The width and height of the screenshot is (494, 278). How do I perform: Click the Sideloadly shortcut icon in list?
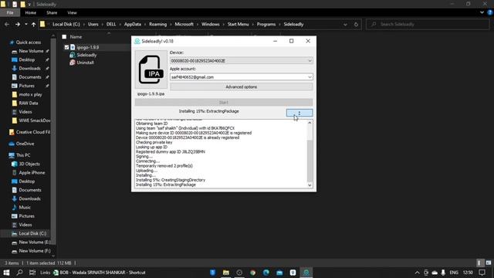click(73, 55)
